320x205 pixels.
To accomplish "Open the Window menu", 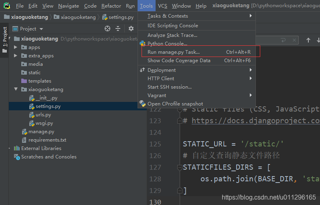I will click(x=181, y=6).
